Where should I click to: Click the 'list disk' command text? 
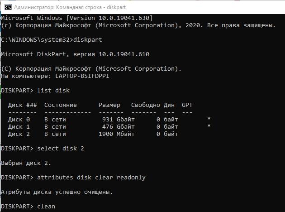53,91
